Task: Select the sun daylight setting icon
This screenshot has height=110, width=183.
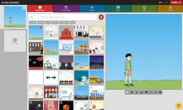Action: (x=127, y=92)
